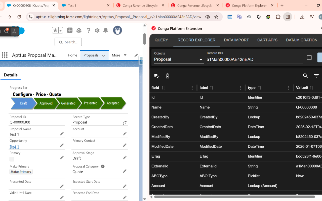Sort by the field column header
Image resolution: width=322 pixels, height=201 pixels.
(x=155, y=88)
